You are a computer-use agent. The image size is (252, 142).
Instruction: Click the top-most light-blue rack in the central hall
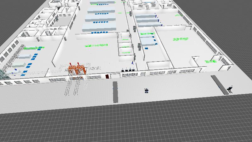102,2
